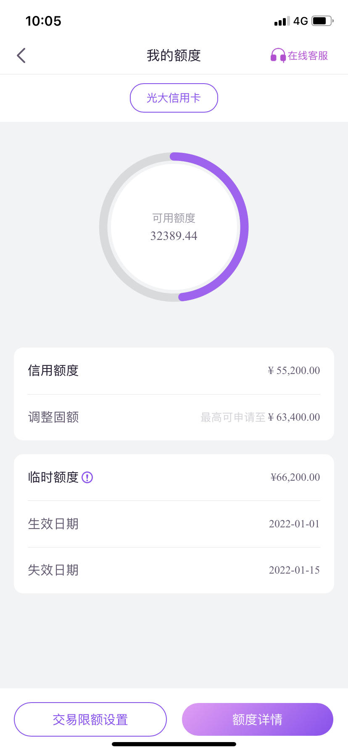The width and height of the screenshot is (348, 753).
Task: Tap the 在线客服 link text
Action: 308,55
